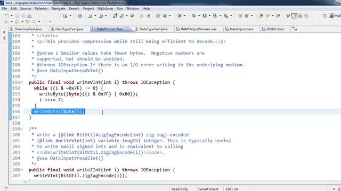Viewport: 341px width, 191px height.
Task: Toggle Mark Occurrences highlighted button
Action: [x=294, y=16]
